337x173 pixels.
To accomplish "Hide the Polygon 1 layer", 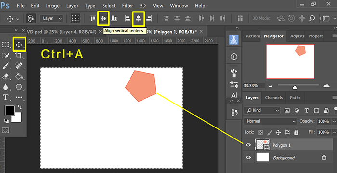I will coord(248,145).
